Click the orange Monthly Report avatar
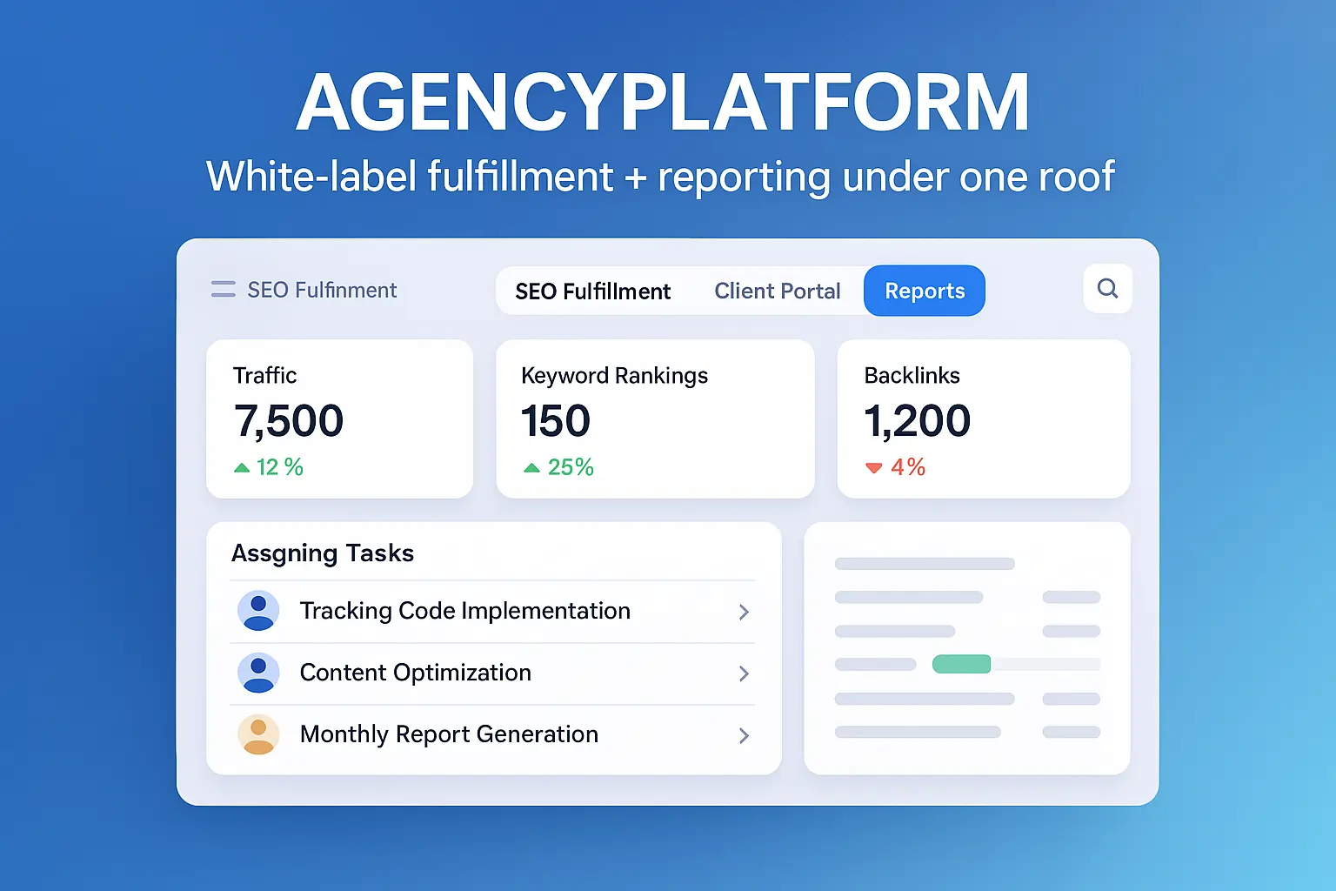The height and width of the screenshot is (891, 1336). tap(258, 734)
